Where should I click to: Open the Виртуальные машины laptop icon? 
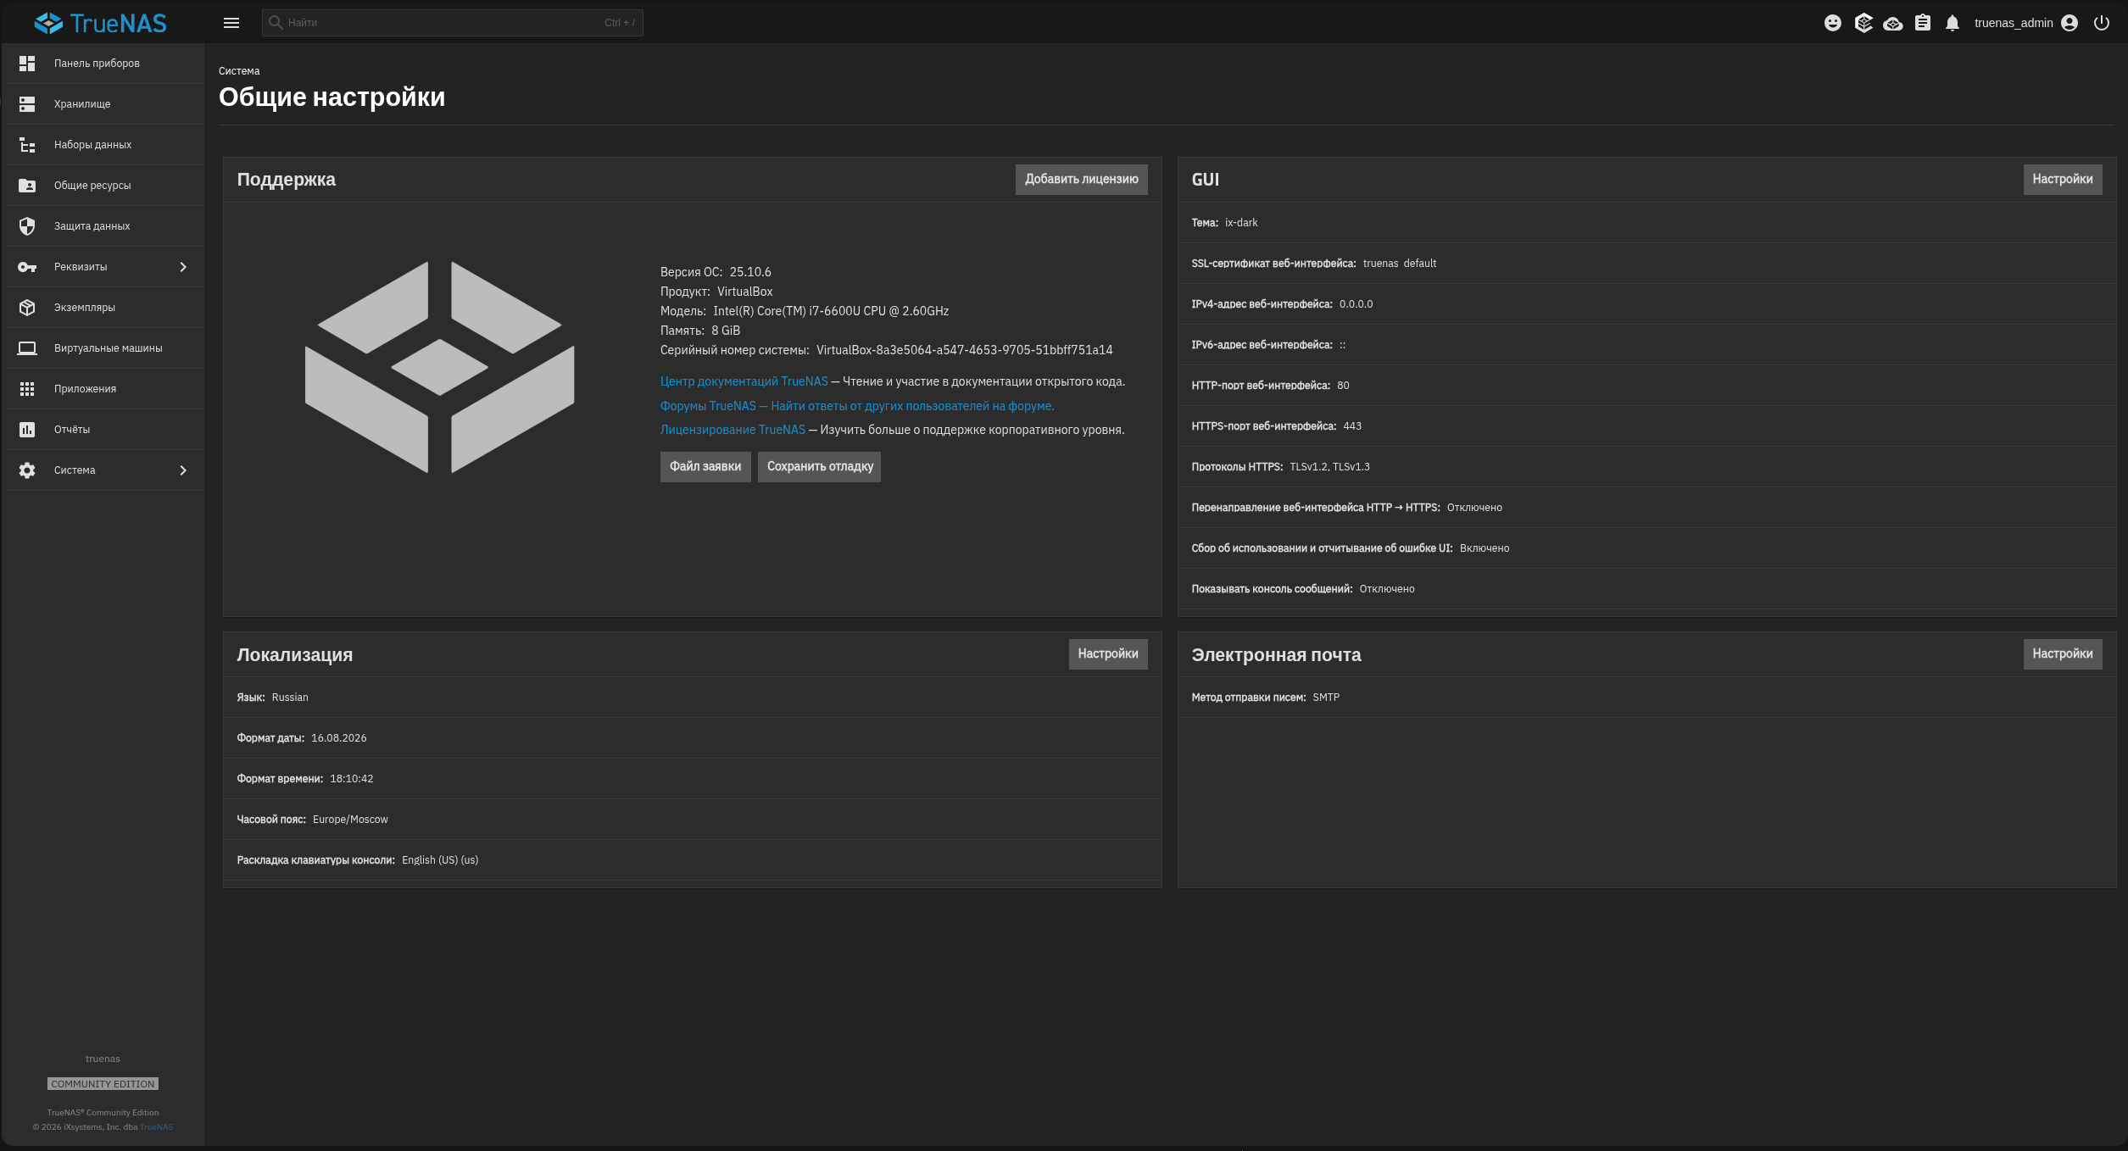(27, 348)
